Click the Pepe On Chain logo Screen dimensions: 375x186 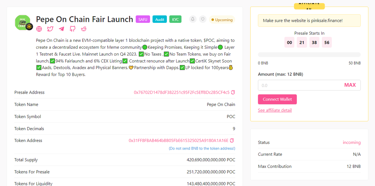coord(23,23)
